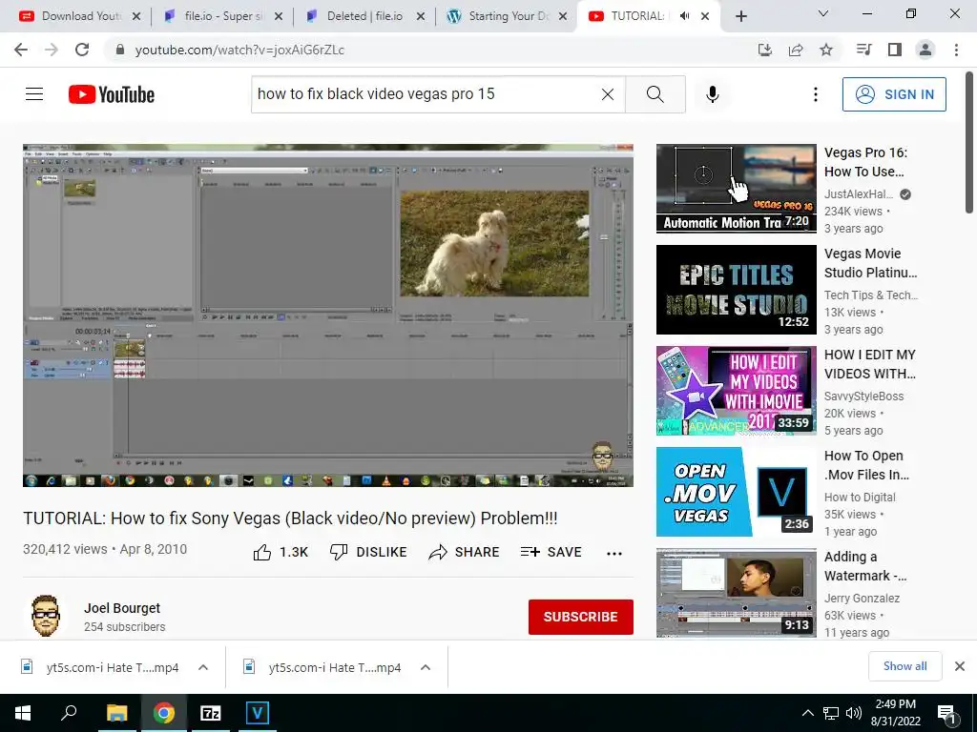Open Adding a Watermark video title
Image resolution: width=977 pixels, height=732 pixels.
(865, 566)
